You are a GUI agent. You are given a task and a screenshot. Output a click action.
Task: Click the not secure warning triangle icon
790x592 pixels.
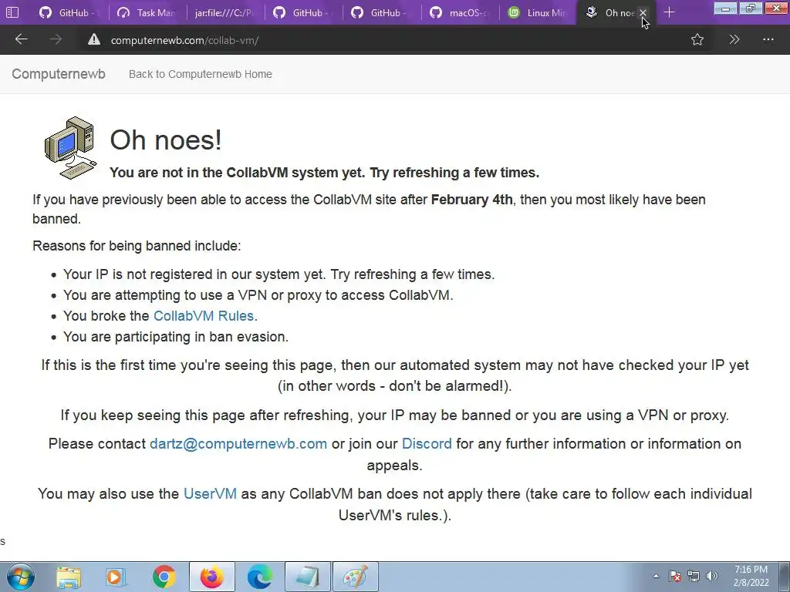(x=93, y=40)
